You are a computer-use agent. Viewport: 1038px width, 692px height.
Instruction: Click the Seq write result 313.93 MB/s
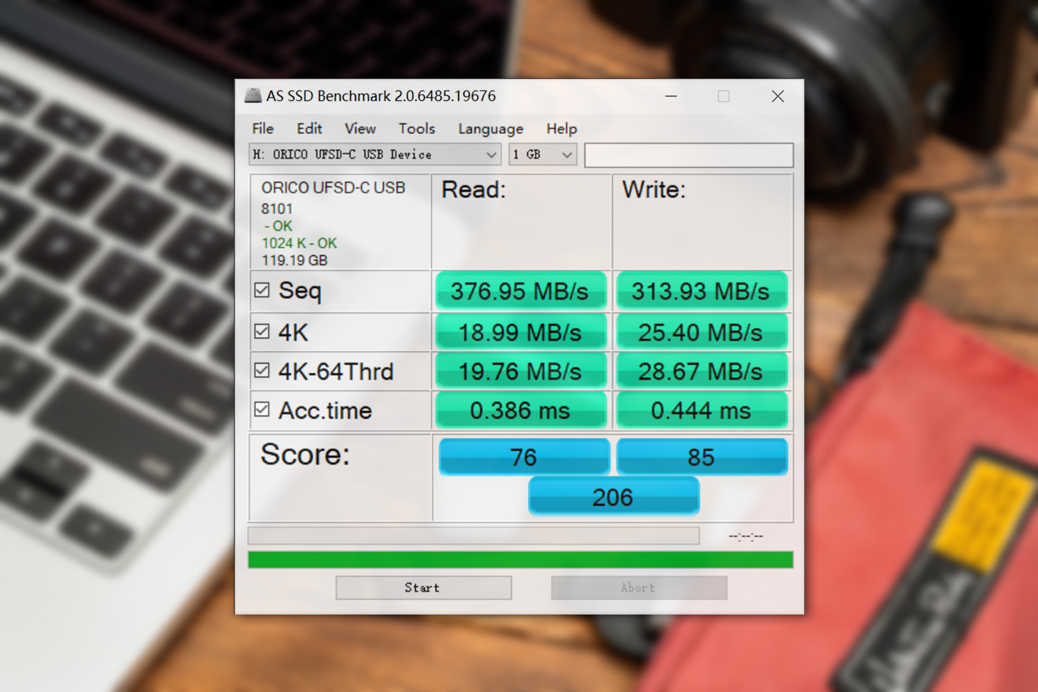[x=701, y=291]
